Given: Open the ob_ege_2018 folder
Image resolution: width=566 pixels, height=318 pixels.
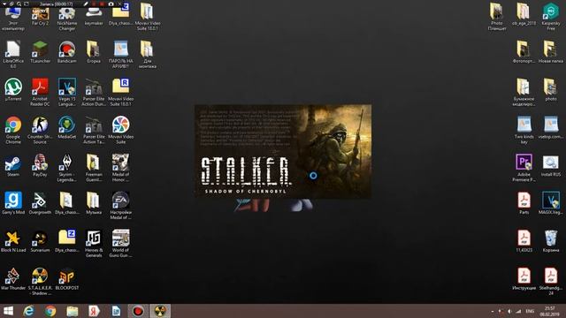Looking at the screenshot, I should (x=524, y=14).
